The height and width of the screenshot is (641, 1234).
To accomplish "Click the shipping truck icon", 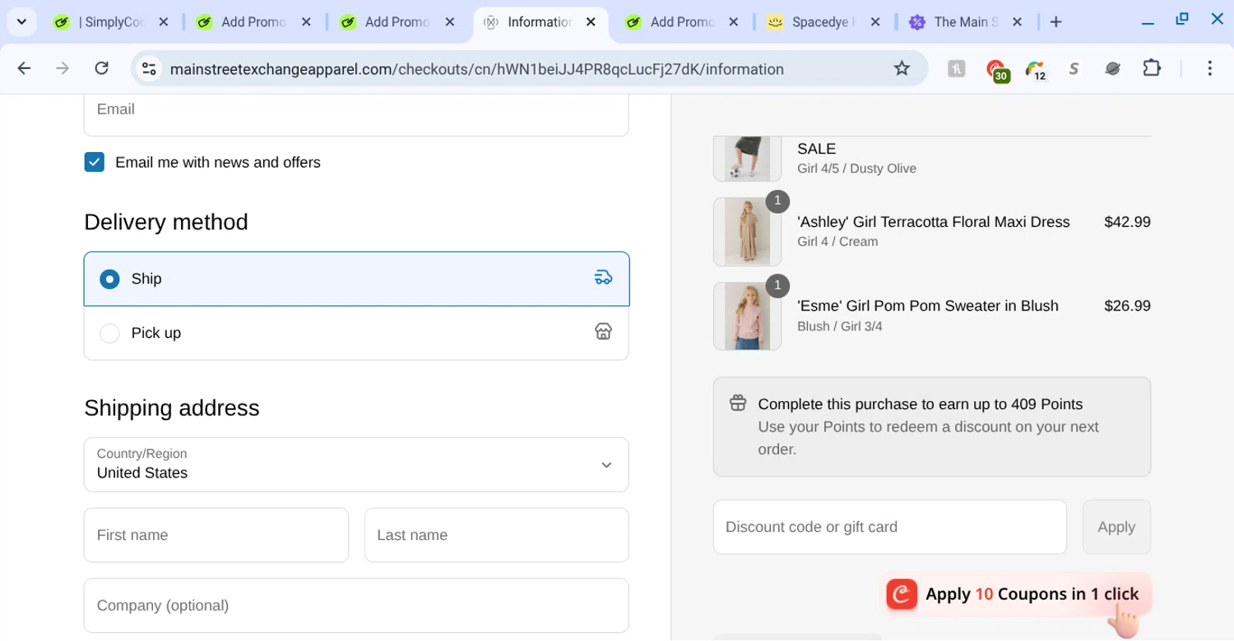I will click(603, 278).
